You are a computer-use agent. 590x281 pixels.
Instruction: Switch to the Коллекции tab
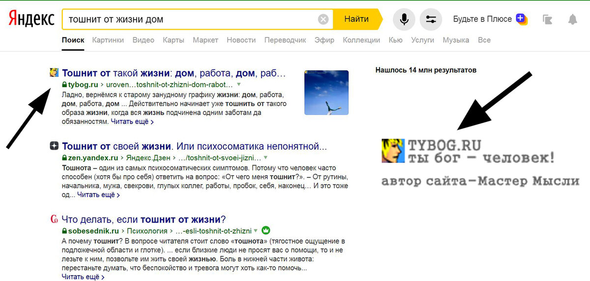[361, 40]
